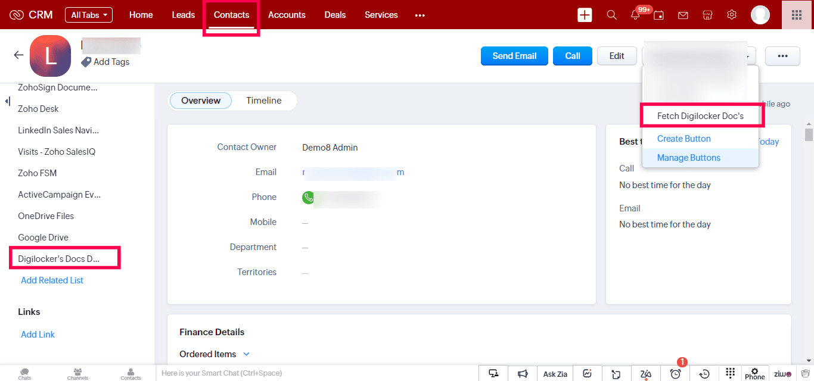The height and width of the screenshot is (381, 814).
Task: Open the more actions ellipsis button
Action: click(782, 56)
